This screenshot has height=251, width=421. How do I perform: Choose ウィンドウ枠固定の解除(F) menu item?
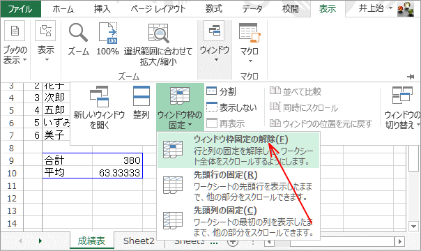pos(238,150)
